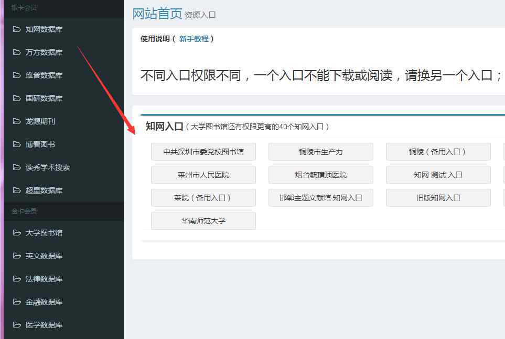This screenshot has width=505, height=339.
Task: Select 国研数据库 from the sidebar
Action: point(44,98)
